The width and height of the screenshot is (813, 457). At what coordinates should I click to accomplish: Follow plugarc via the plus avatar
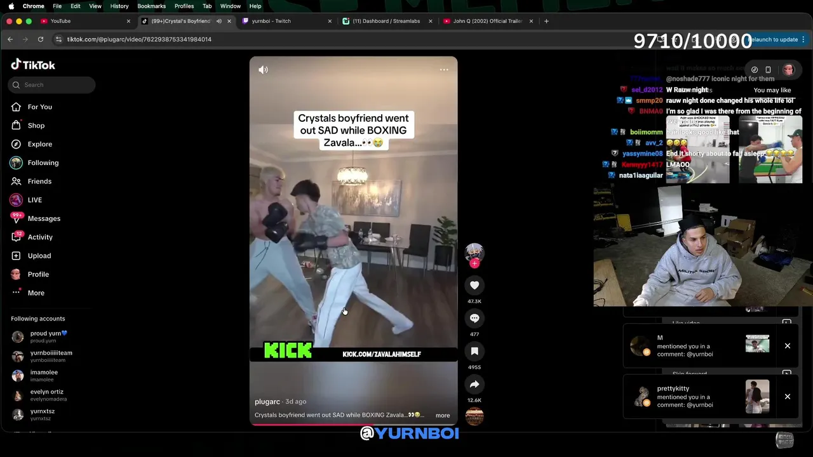474,263
